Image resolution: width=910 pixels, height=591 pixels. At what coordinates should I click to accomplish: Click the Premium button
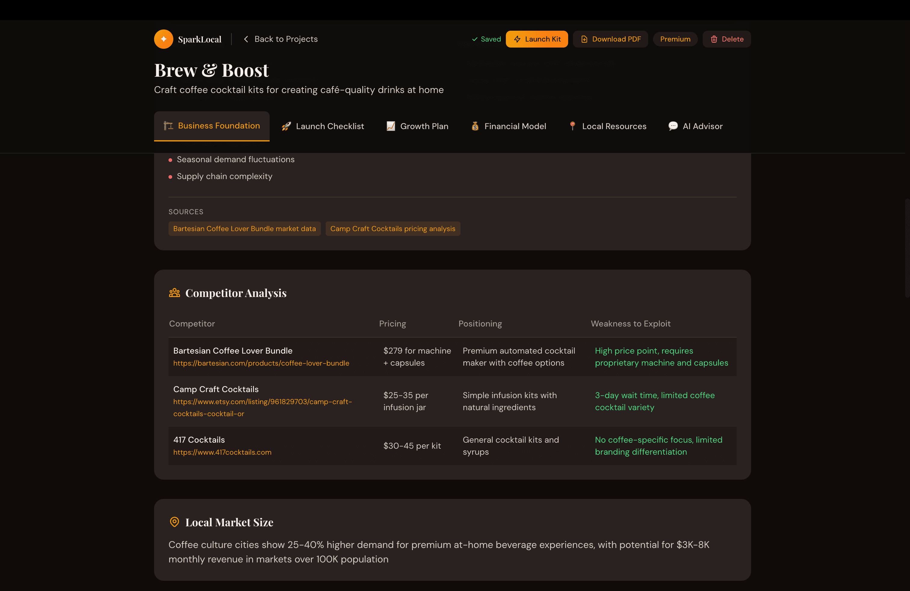[x=675, y=39]
